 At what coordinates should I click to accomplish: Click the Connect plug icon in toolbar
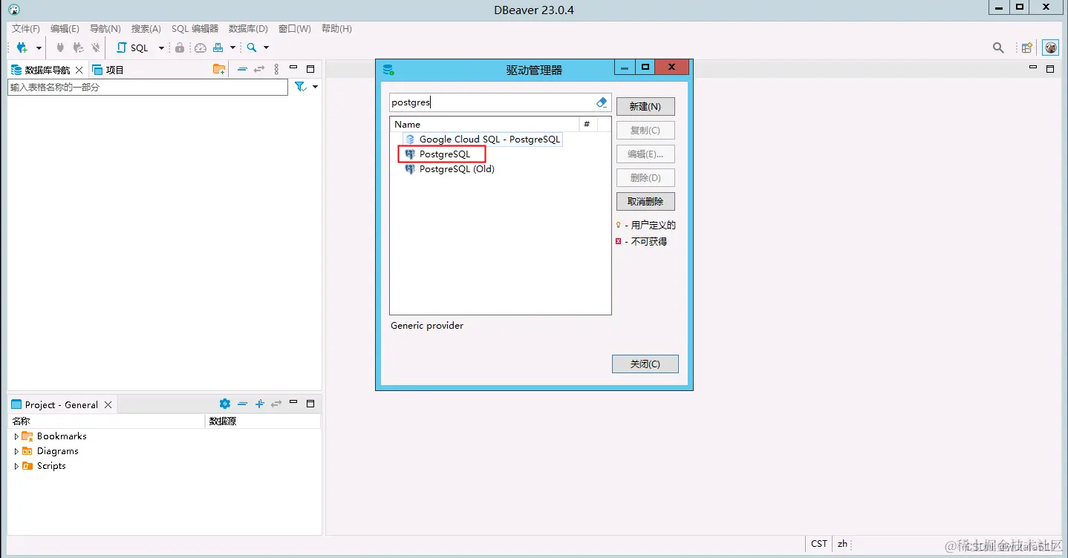tap(61, 47)
